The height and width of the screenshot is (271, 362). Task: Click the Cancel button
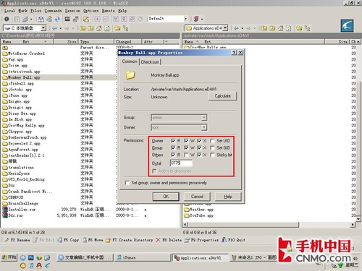tap(197, 197)
